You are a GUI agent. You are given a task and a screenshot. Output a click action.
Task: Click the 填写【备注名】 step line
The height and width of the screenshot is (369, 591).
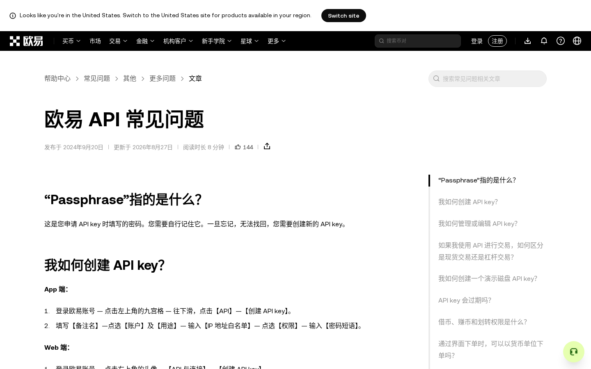pyautogui.click(x=210, y=326)
